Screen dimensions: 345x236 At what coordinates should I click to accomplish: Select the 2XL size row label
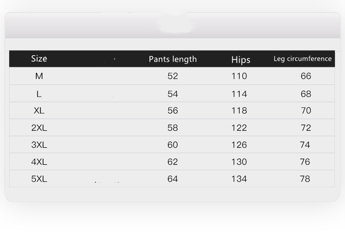pyautogui.click(x=39, y=128)
